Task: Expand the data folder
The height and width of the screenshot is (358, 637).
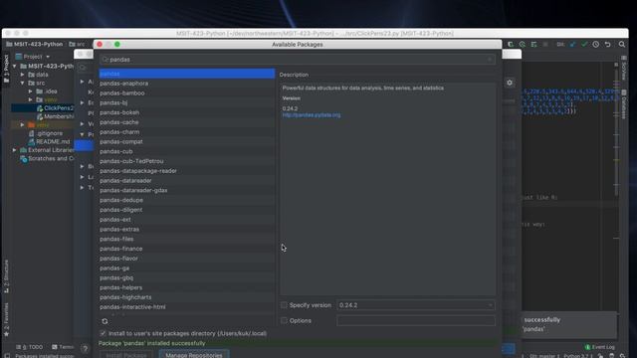Action: (x=22, y=75)
